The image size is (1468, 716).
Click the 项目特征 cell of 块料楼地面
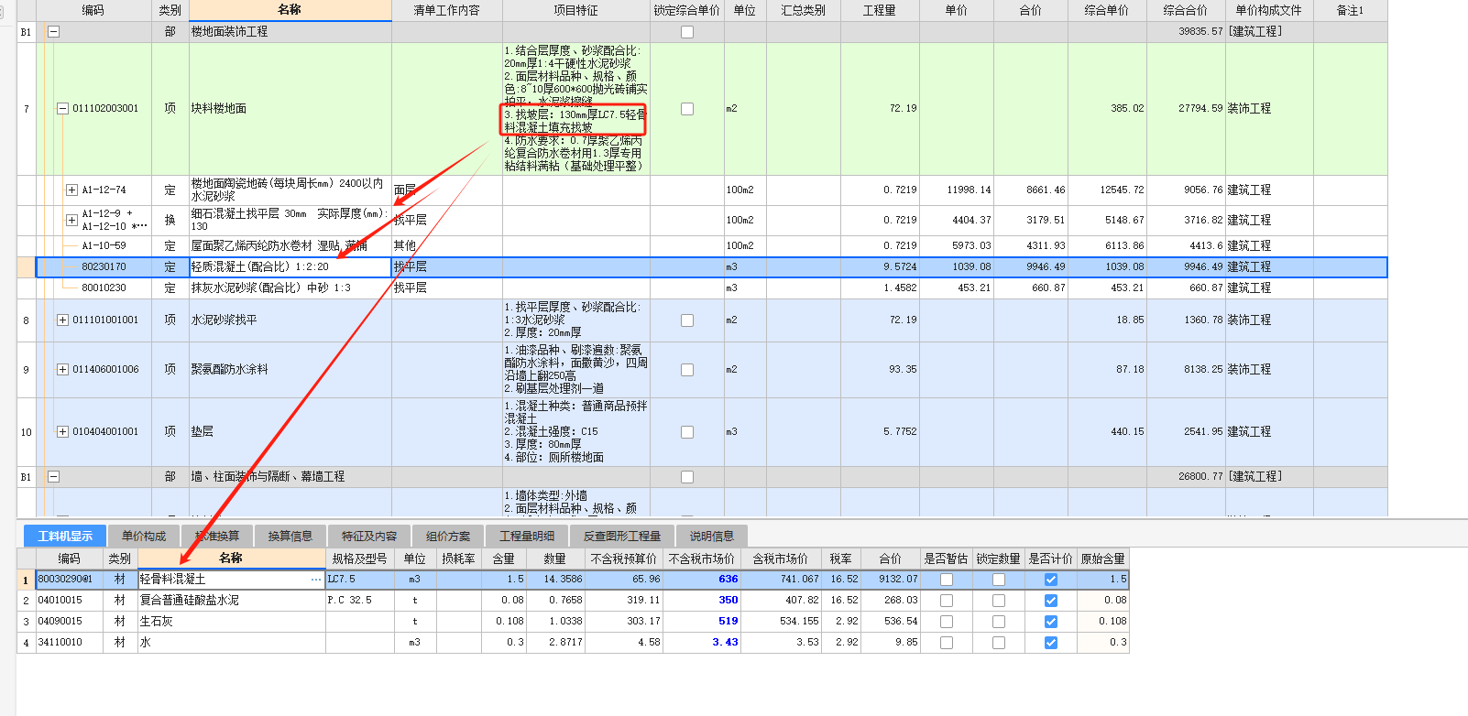pos(576,109)
